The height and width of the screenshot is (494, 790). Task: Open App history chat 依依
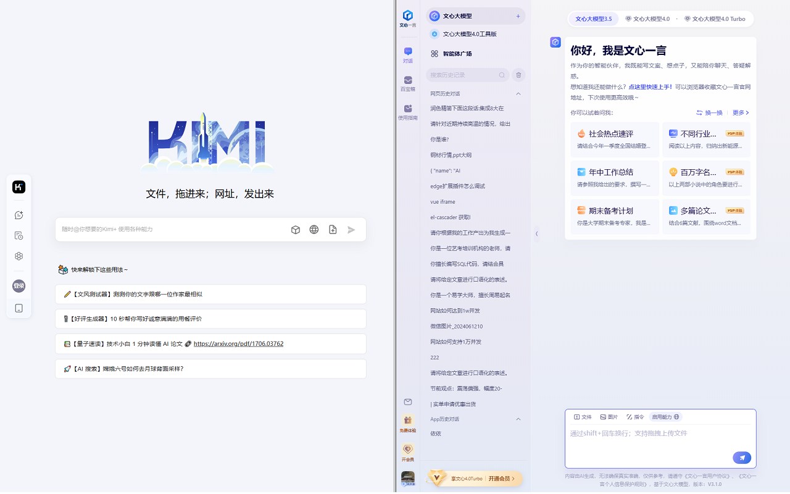click(x=436, y=433)
